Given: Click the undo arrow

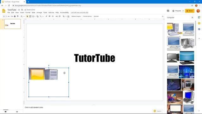Looking at the screenshot, I should [9, 16].
